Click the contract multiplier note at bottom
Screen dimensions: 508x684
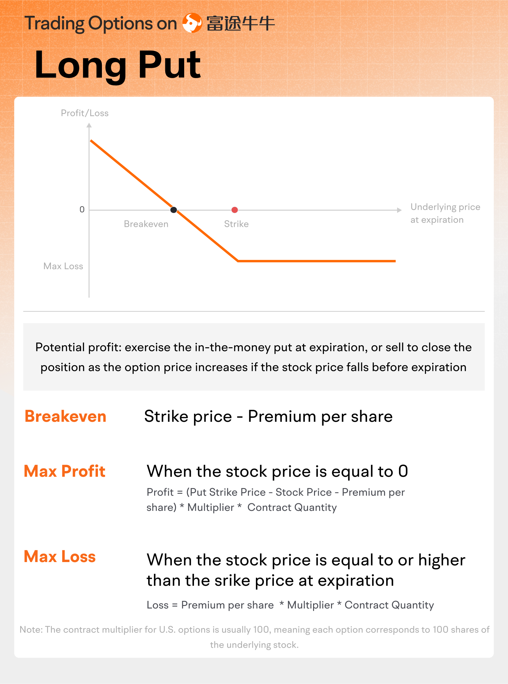point(254,637)
